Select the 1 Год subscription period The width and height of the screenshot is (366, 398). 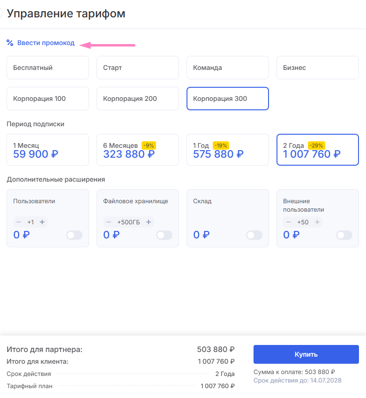[228, 150]
